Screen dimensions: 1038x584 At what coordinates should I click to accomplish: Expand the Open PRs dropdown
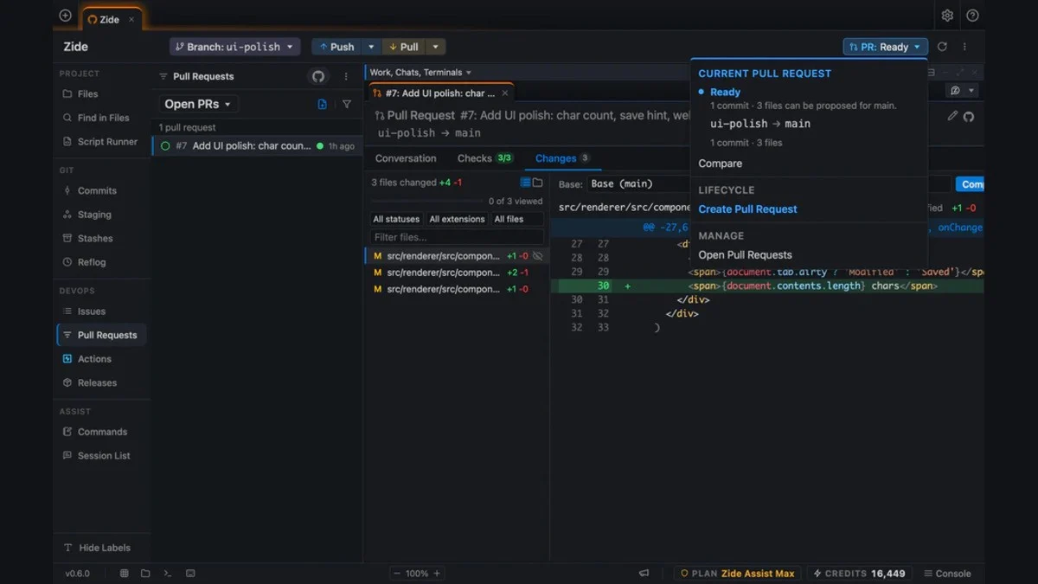(198, 104)
